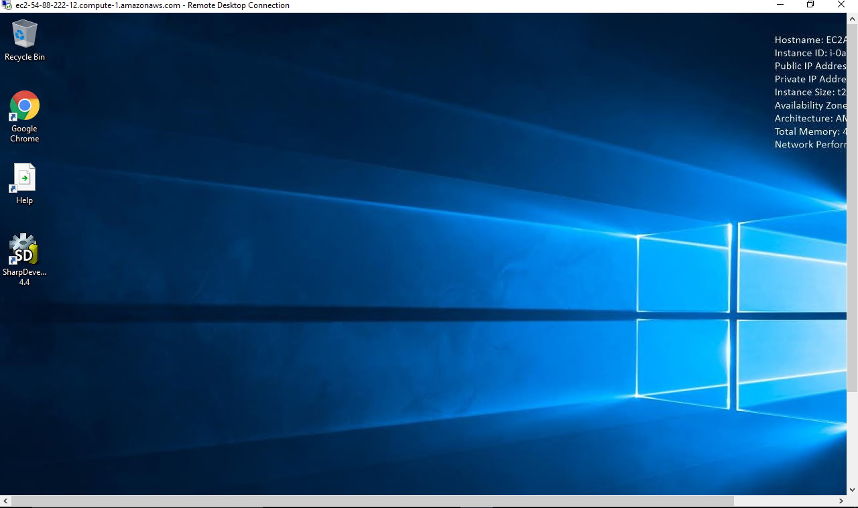Select the Recycle Bin desktop icon

(25, 34)
